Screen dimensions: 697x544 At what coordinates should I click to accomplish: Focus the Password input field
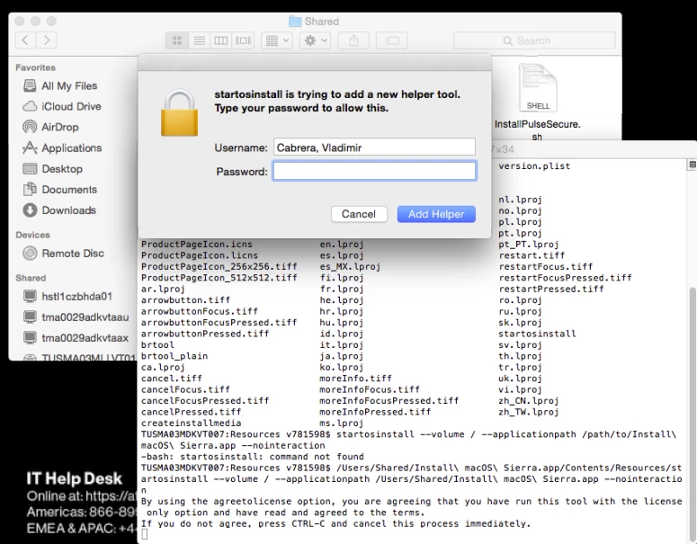coord(374,171)
